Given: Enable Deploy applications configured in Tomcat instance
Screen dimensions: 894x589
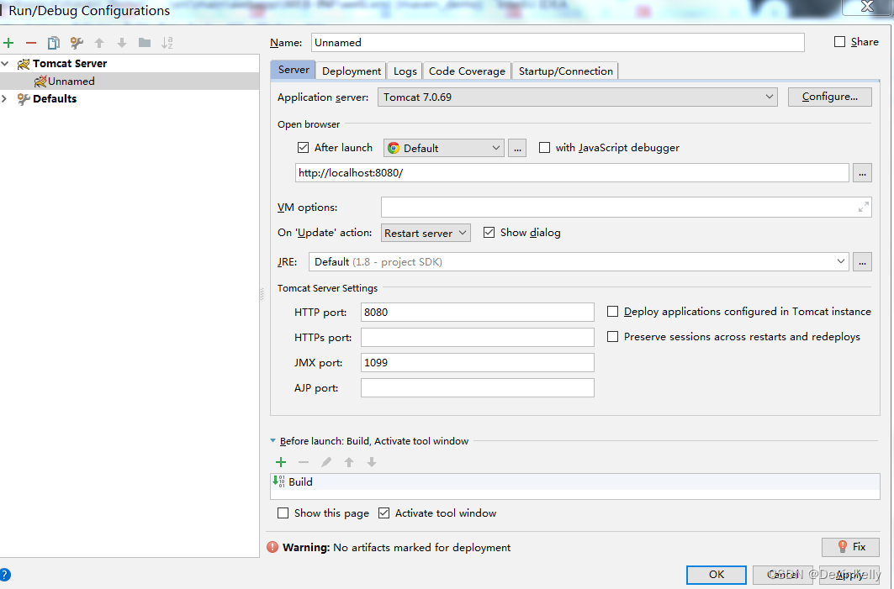Looking at the screenshot, I should tap(612, 312).
